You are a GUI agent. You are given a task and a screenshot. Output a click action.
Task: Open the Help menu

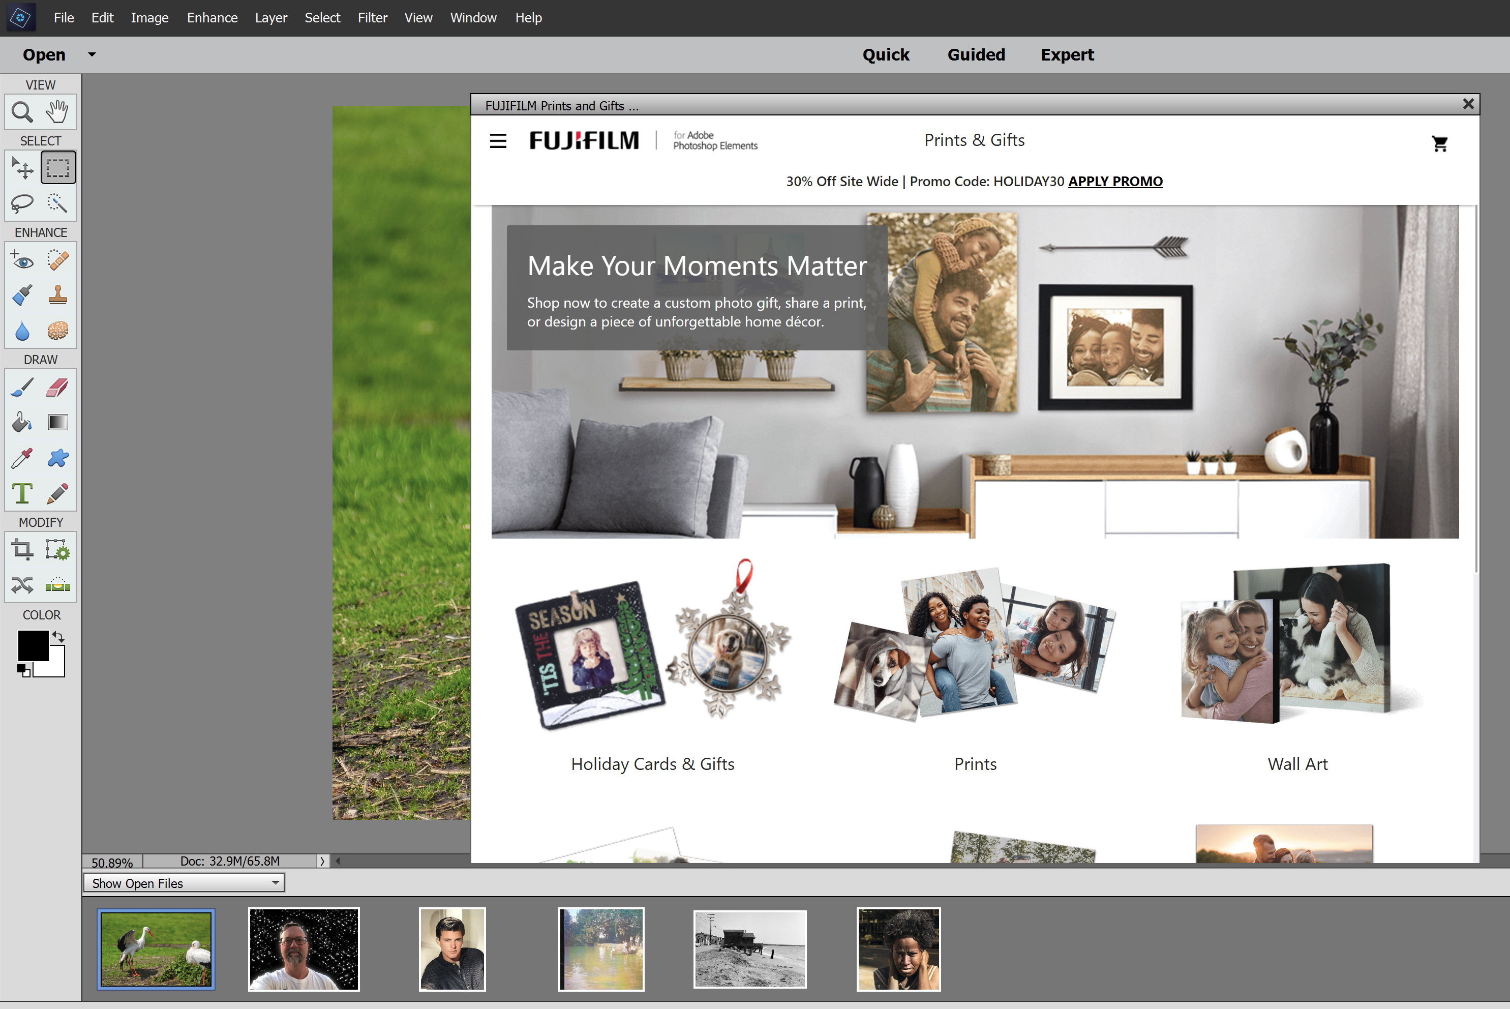(528, 17)
